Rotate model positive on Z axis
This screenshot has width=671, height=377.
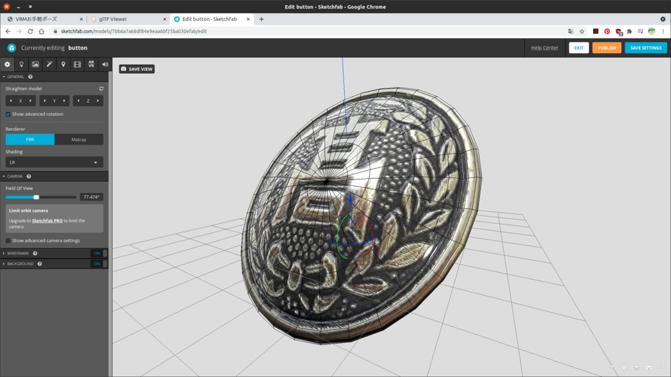click(98, 101)
